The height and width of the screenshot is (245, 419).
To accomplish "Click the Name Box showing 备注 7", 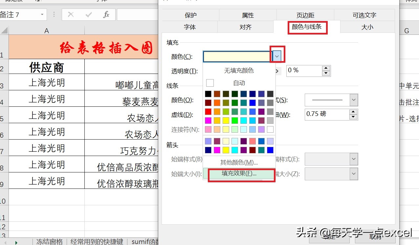I will [19, 15].
